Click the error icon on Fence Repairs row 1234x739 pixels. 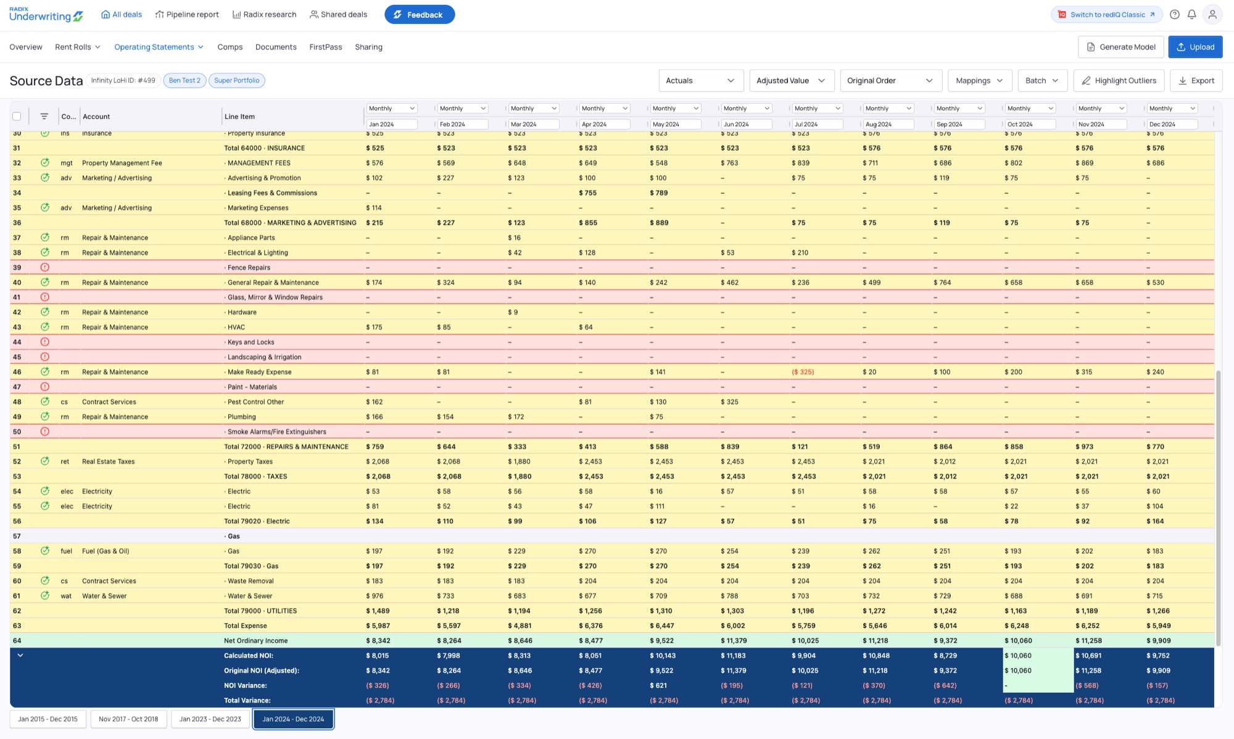click(x=45, y=267)
